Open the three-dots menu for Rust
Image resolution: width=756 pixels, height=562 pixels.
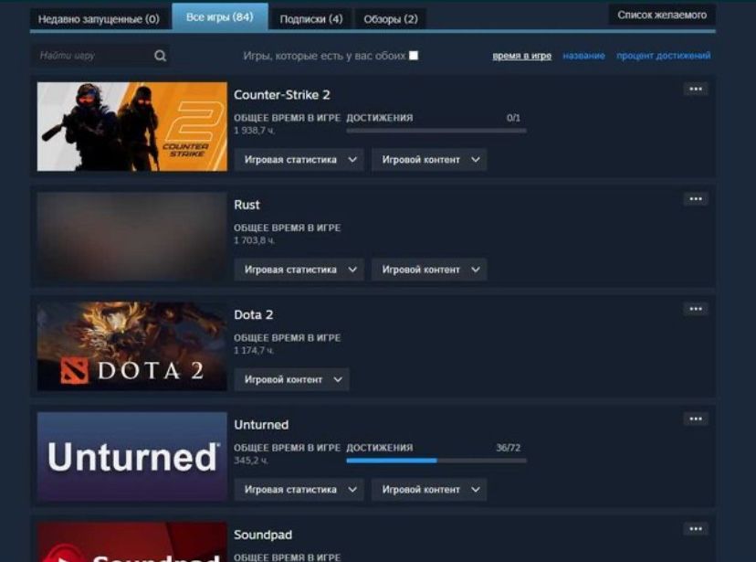tap(695, 198)
